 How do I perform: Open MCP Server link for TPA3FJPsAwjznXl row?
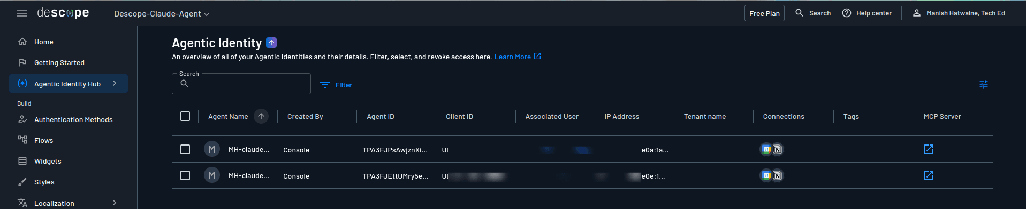coord(929,149)
